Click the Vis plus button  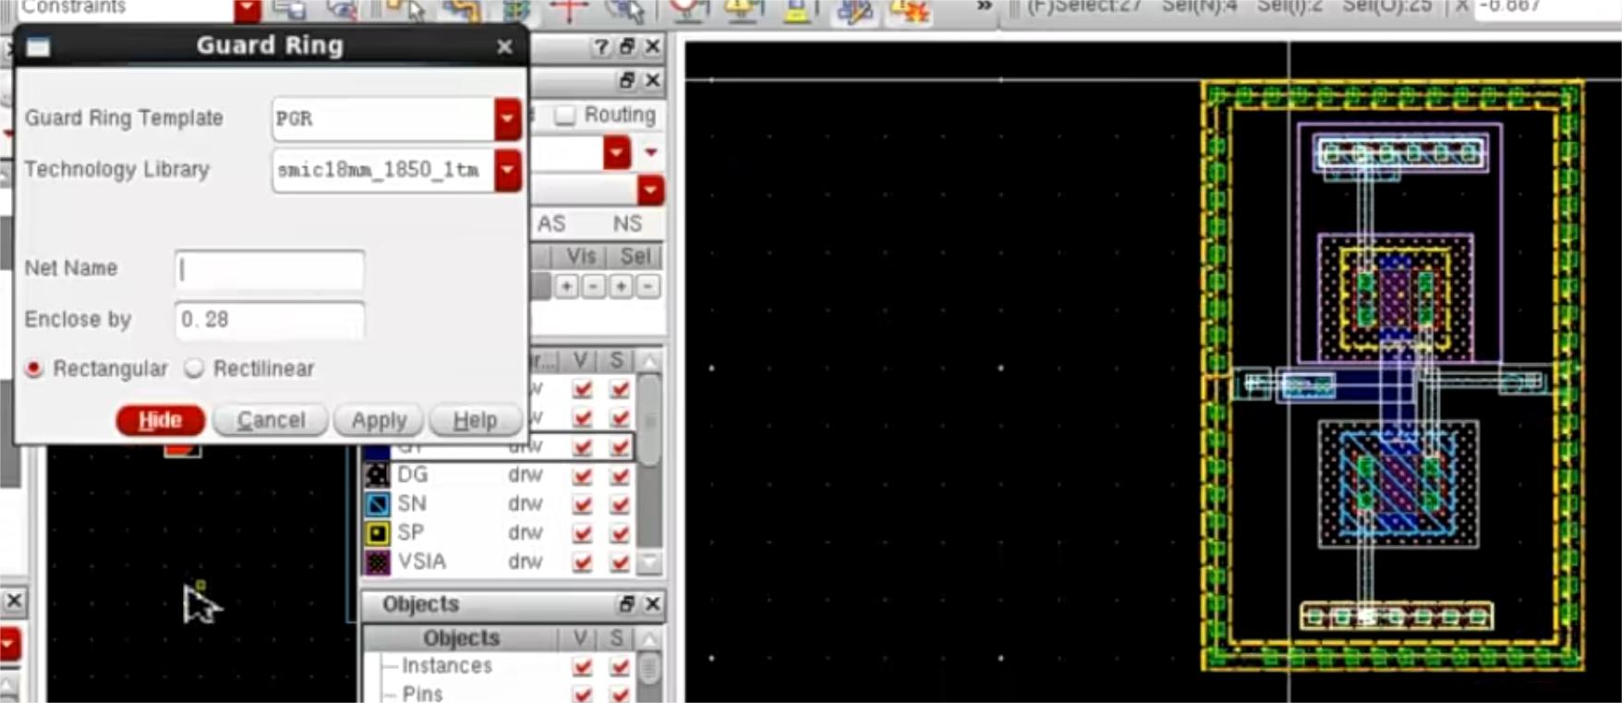tap(566, 286)
